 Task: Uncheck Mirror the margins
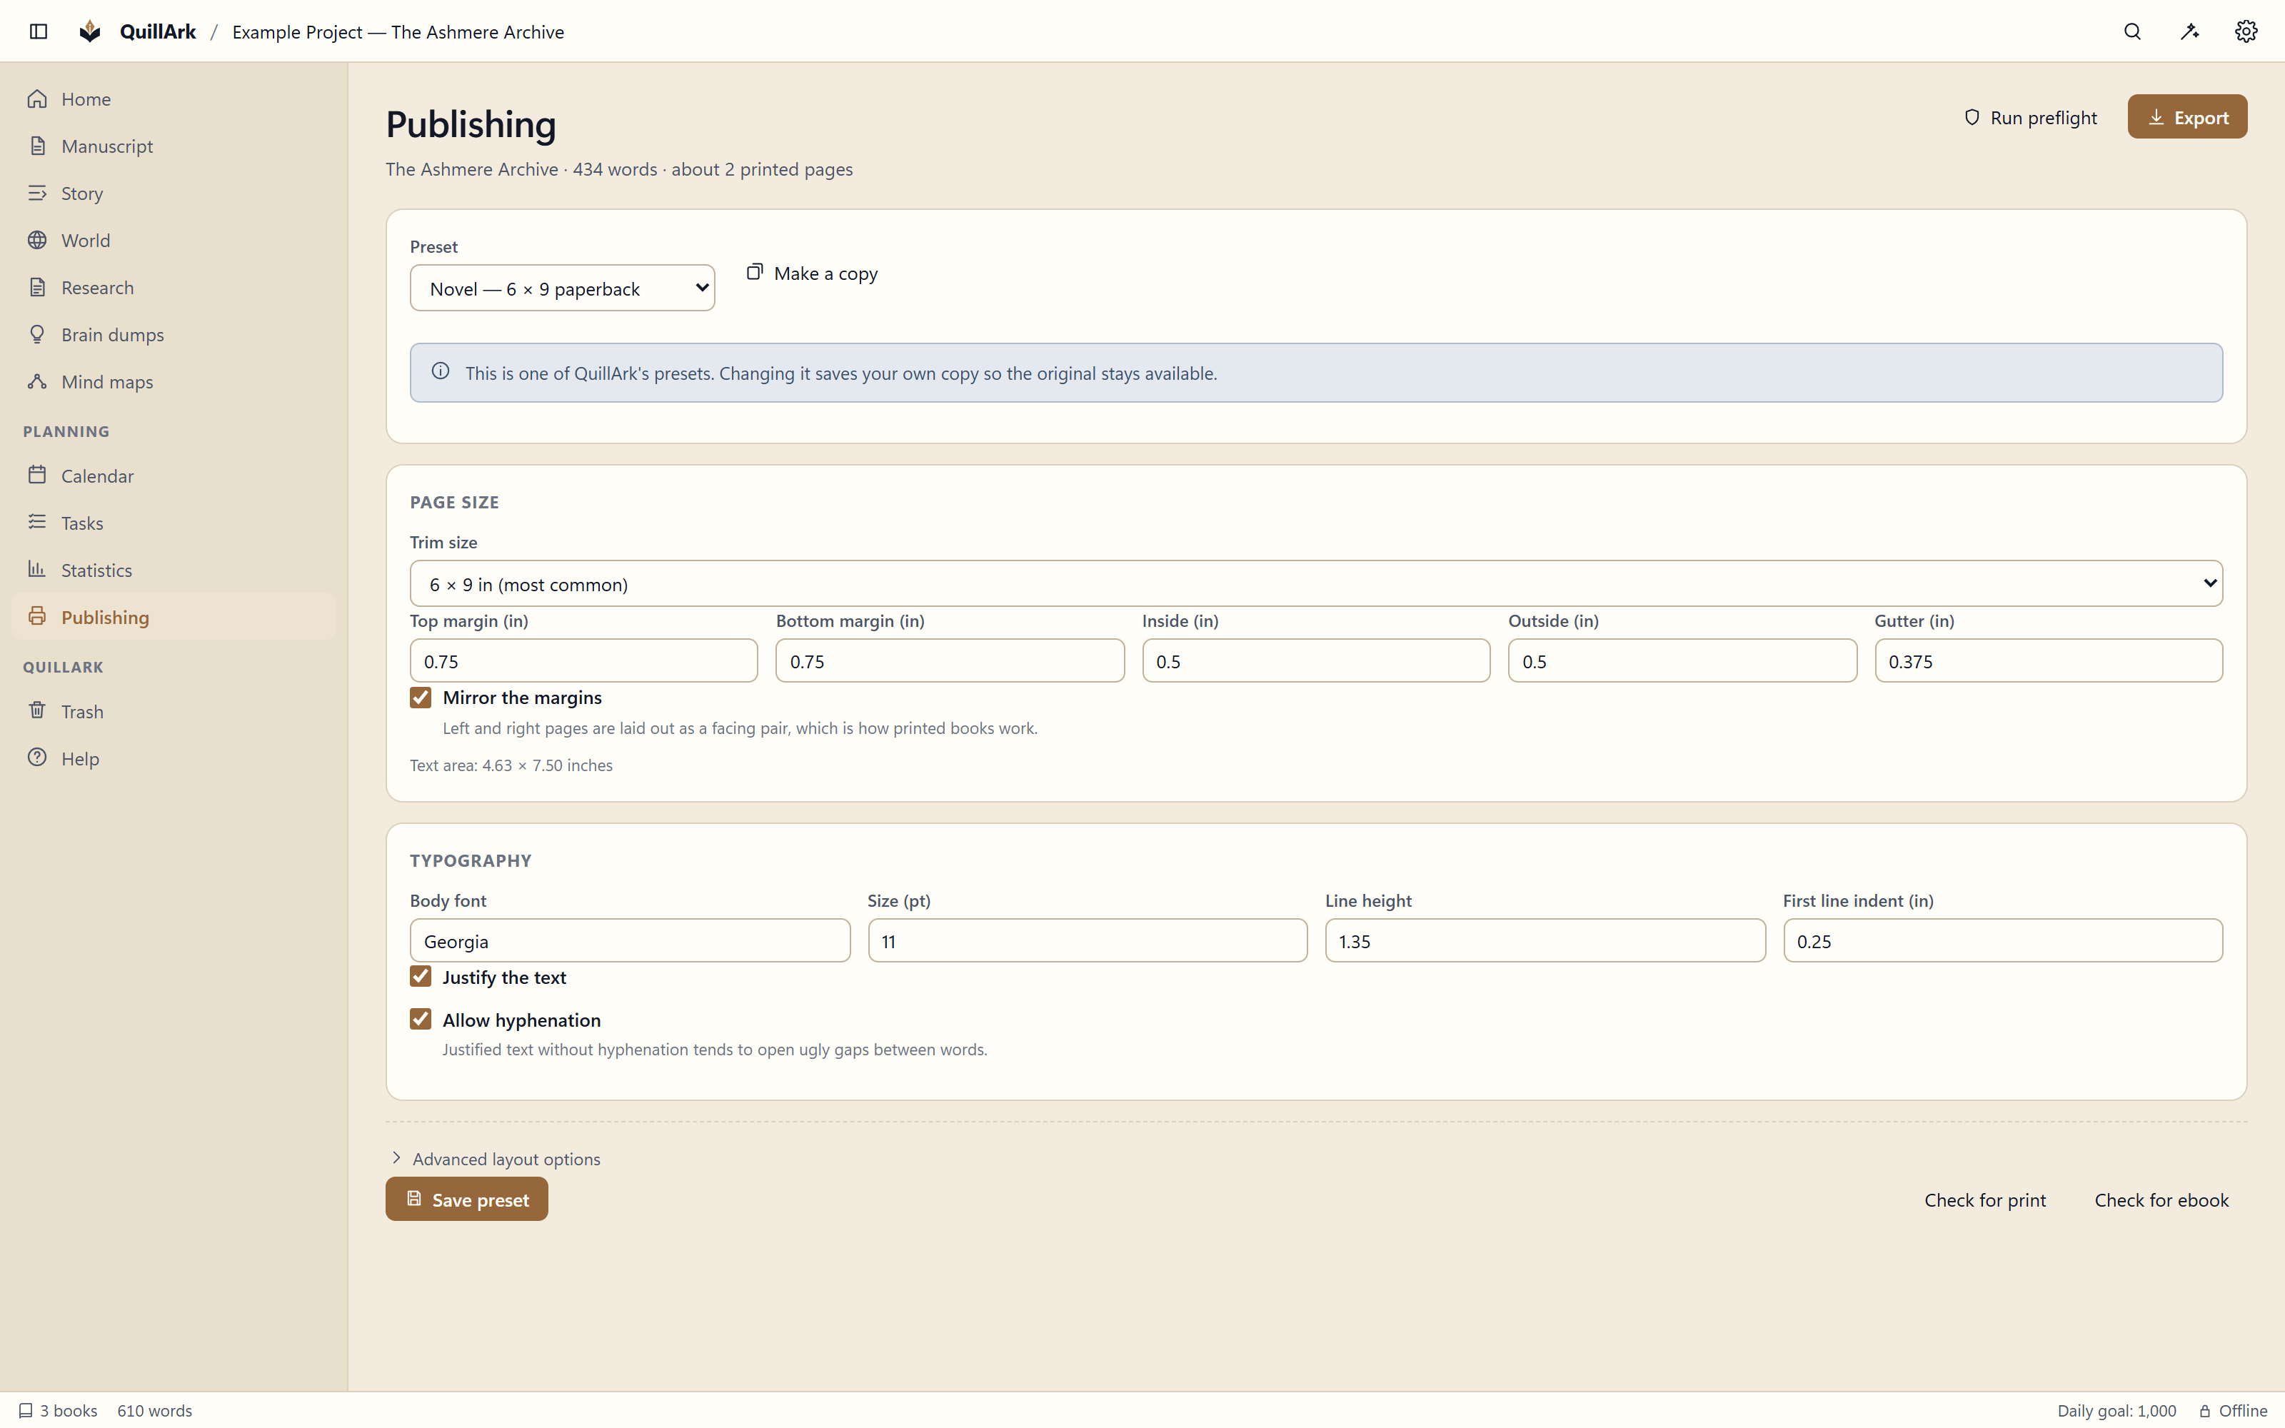(x=420, y=698)
